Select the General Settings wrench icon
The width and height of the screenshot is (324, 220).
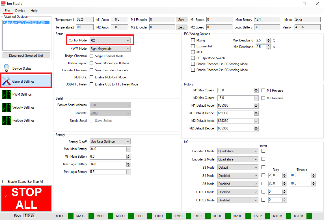(x=6, y=81)
